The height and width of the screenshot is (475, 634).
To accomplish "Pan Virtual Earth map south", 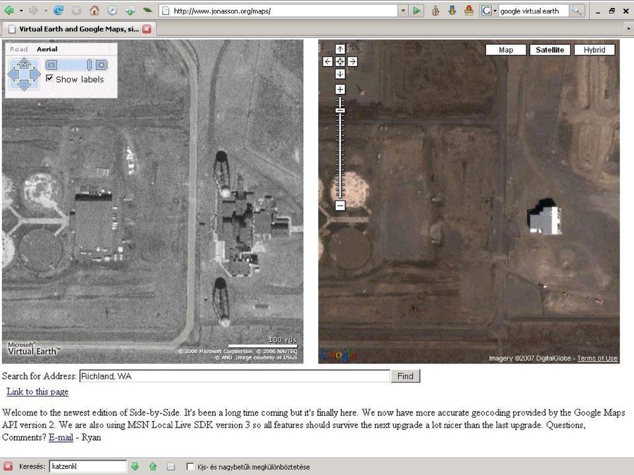I will pos(24,85).
